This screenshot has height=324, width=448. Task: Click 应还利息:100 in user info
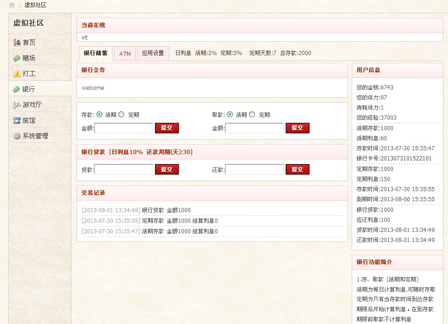coord(373,220)
